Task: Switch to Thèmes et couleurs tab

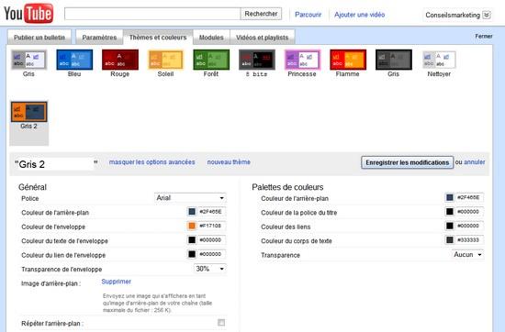Action: coord(158,38)
